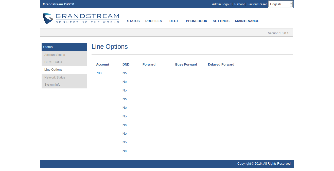Click the Busy Forward column header
334x171 pixels.
coord(186,65)
